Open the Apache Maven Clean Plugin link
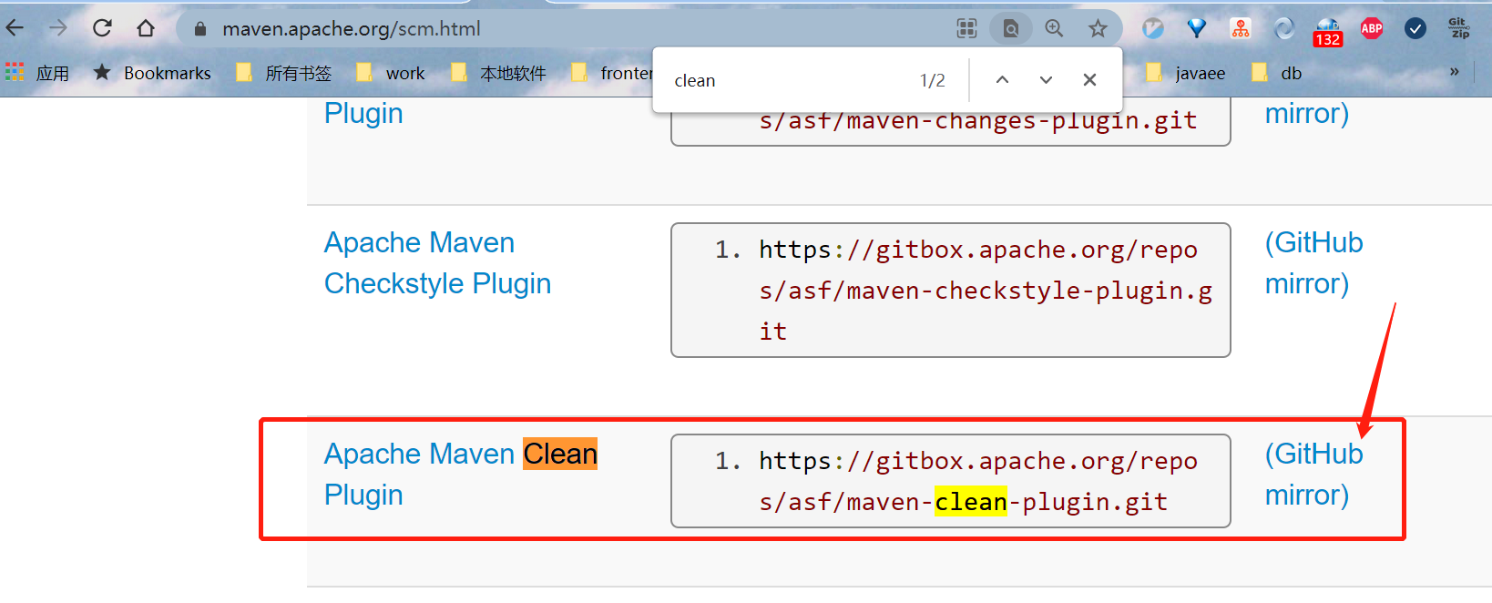 [x=461, y=474]
